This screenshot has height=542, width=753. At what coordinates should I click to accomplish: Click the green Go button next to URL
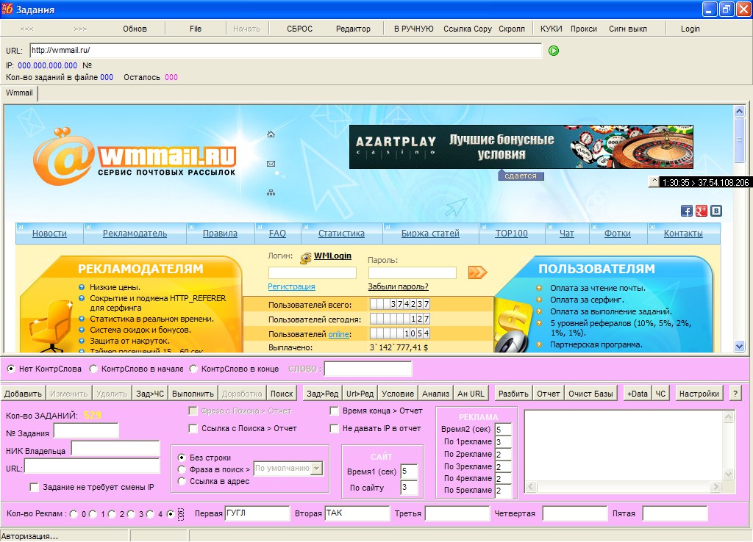(554, 51)
